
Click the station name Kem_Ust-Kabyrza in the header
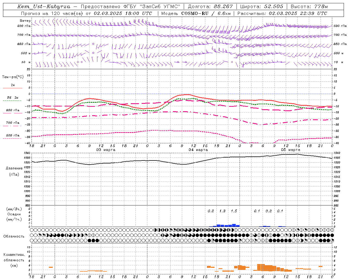44,7
